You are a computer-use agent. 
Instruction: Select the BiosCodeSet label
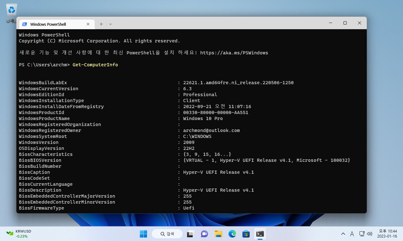click(x=34, y=178)
